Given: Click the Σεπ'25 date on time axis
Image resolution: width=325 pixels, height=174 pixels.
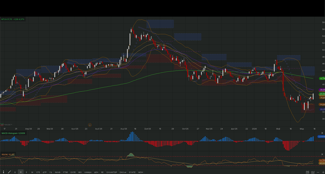Looking at the screenshot, I should (x=148, y=129).
